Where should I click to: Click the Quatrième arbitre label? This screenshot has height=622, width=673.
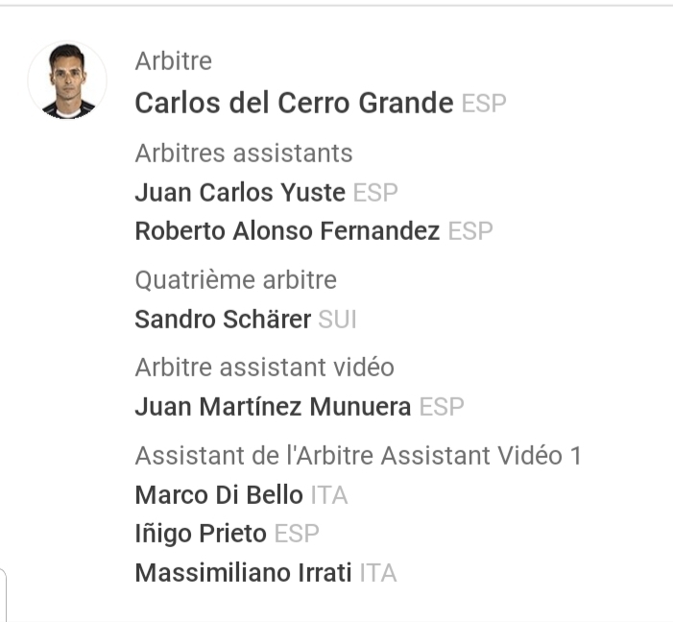point(236,280)
